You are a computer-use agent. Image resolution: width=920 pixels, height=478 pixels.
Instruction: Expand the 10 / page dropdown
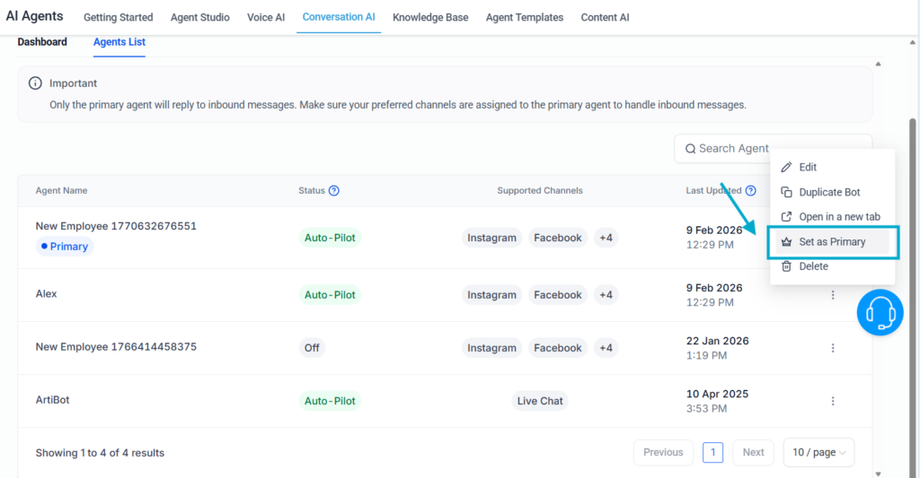point(818,453)
